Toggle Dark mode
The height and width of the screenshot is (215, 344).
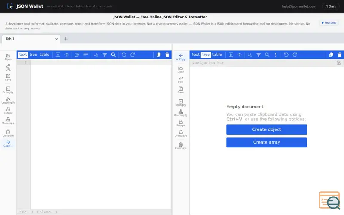tap(331, 6)
